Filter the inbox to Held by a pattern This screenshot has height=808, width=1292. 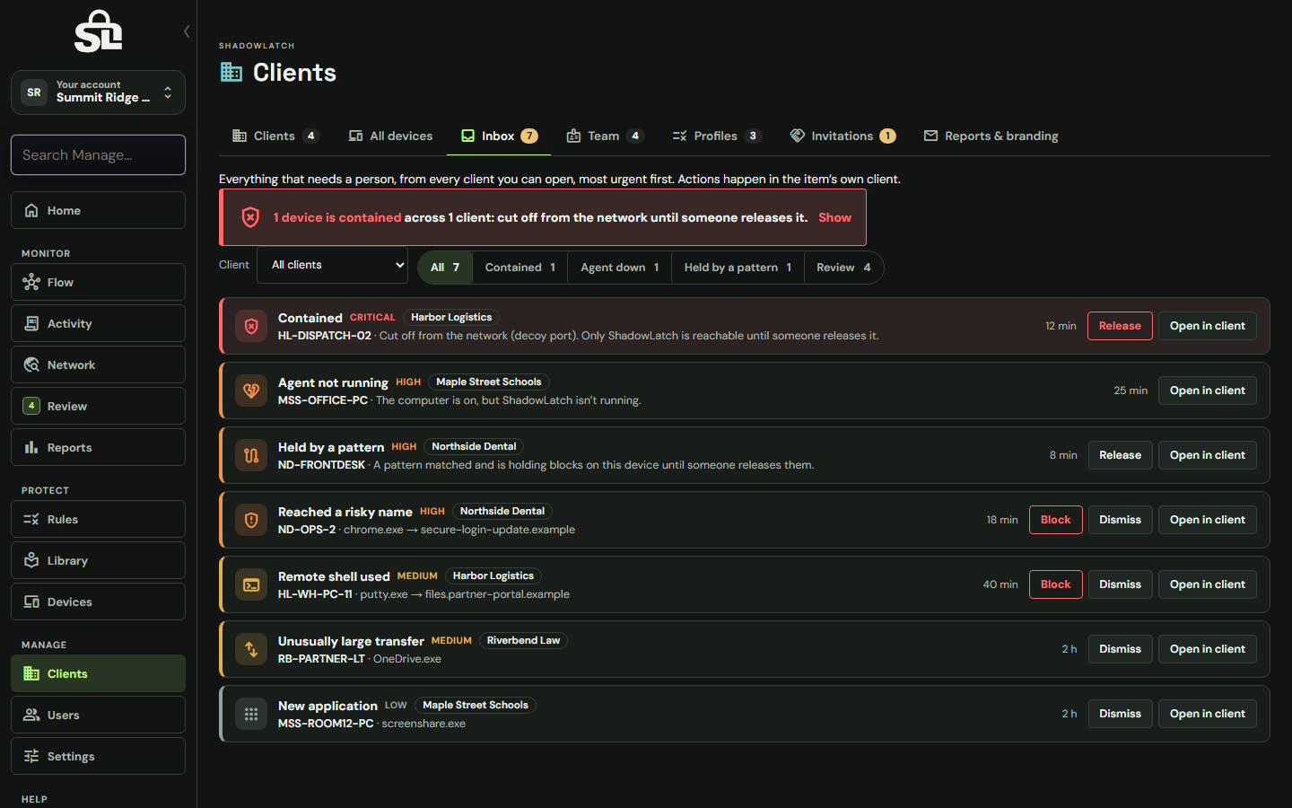point(738,268)
